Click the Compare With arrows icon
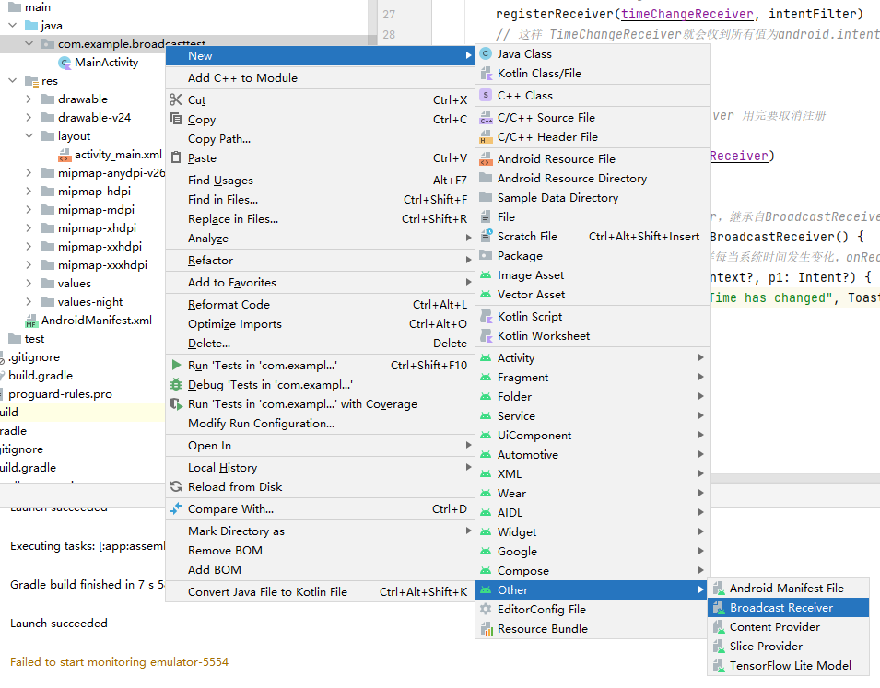880x688 pixels. 176,508
